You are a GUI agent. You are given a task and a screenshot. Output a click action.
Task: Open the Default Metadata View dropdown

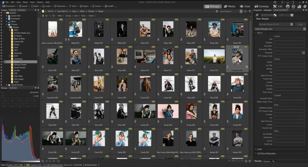(x=304, y=29)
